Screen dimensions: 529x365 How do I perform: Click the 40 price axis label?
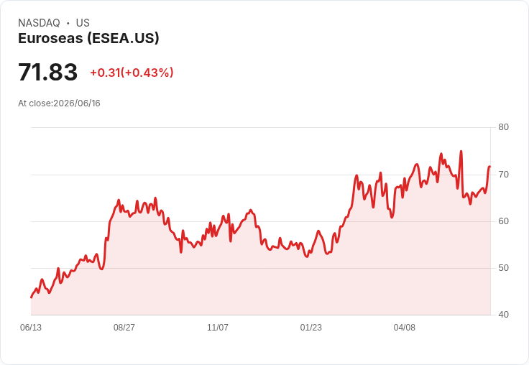point(503,315)
